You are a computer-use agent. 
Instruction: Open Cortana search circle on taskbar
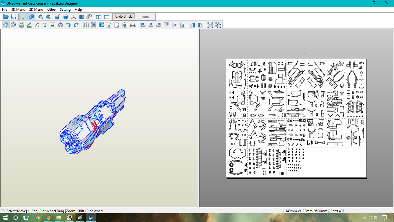point(16,218)
